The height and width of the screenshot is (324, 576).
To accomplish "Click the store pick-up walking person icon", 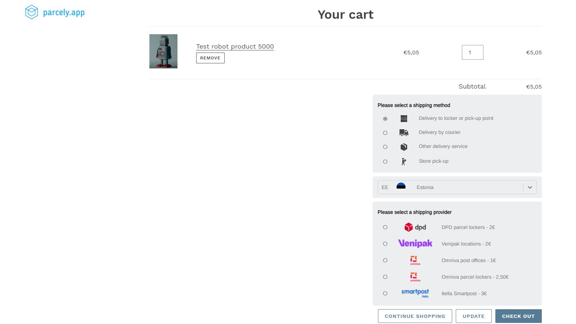I will pos(404,162).
